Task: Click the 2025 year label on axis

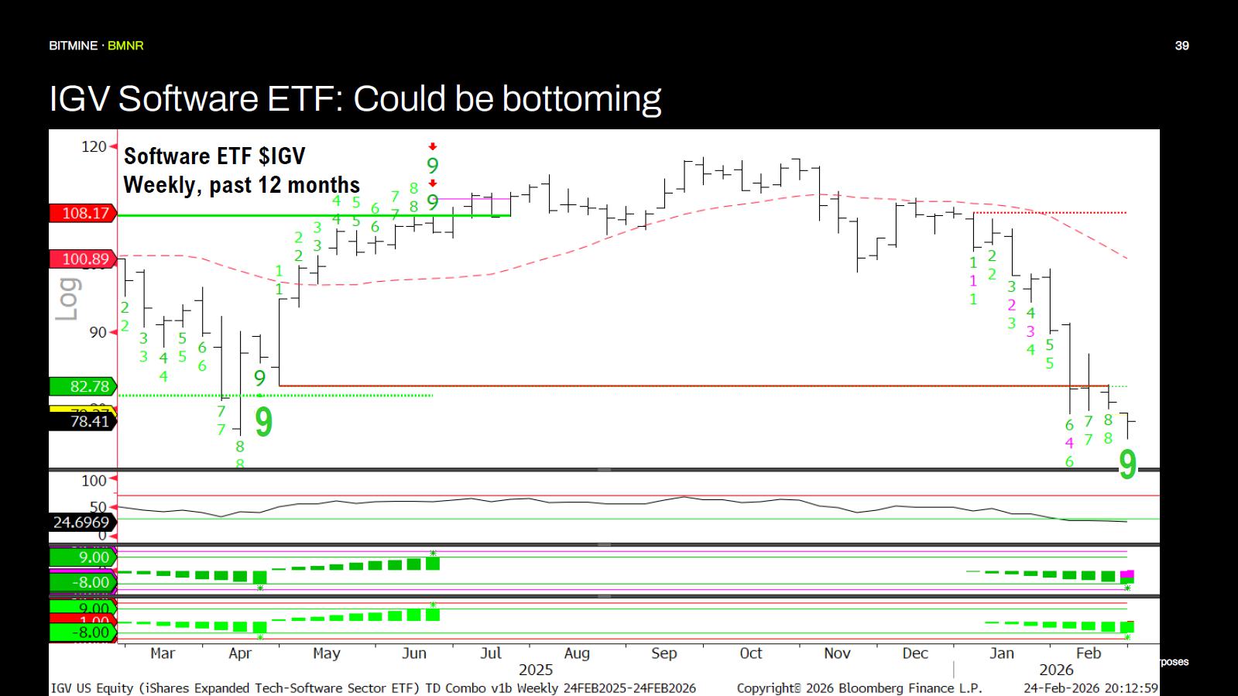Action: point(536,670)
